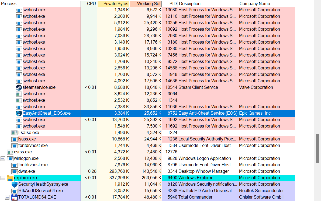This screenshot has height=201, width=321.
Task: Click the 0.28 CPU value for dwm.exe
Action: pyautogui.click(x=92, y=171)
